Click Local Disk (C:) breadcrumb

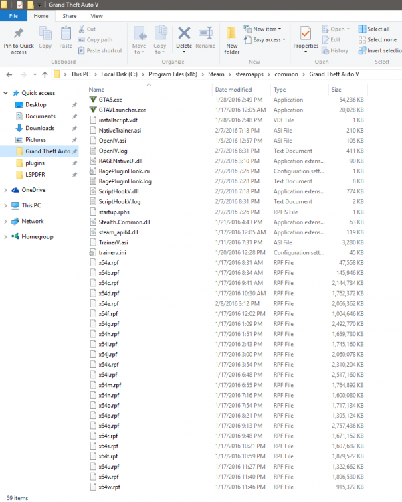click(119, 74)
